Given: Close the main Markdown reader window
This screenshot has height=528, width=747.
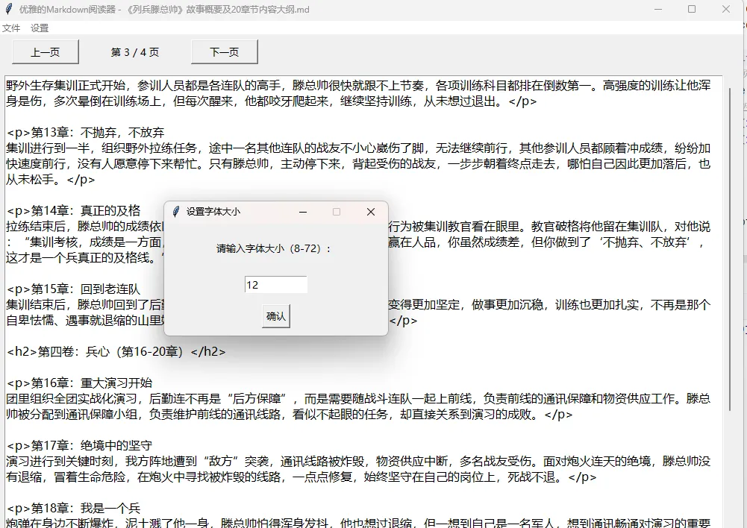Looking at the screenshot, I should coord(726,9).
